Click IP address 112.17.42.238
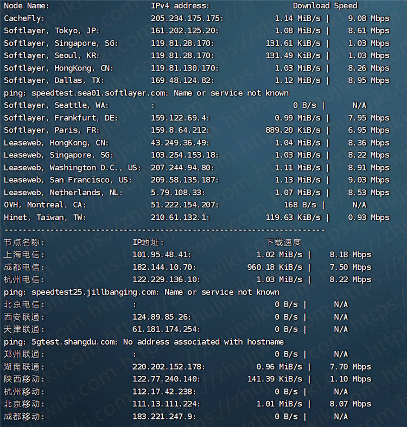407x427 pixels. tap(164, 392)
